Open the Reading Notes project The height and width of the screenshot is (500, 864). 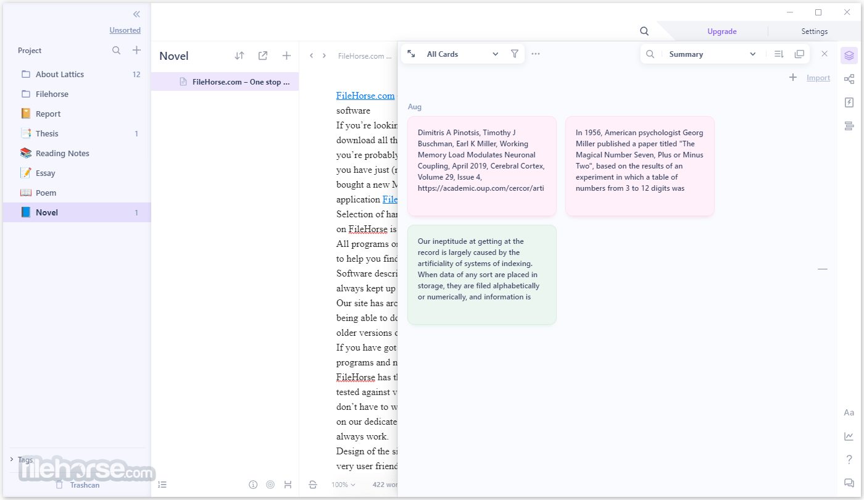point(77,153)
